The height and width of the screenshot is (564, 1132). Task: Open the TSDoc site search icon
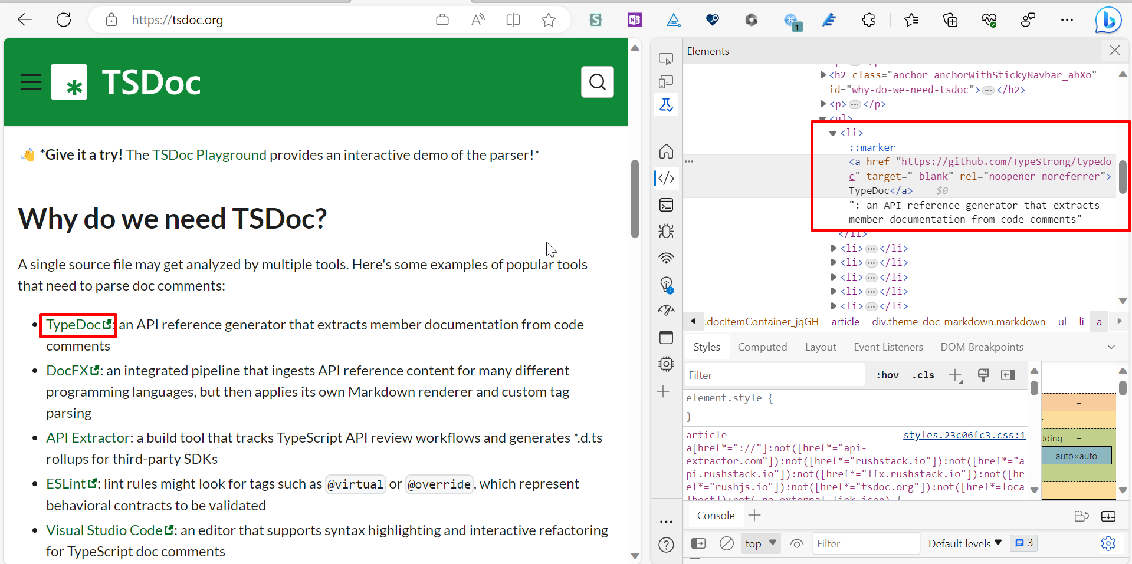pyautogui.click(x=598, y=82)
